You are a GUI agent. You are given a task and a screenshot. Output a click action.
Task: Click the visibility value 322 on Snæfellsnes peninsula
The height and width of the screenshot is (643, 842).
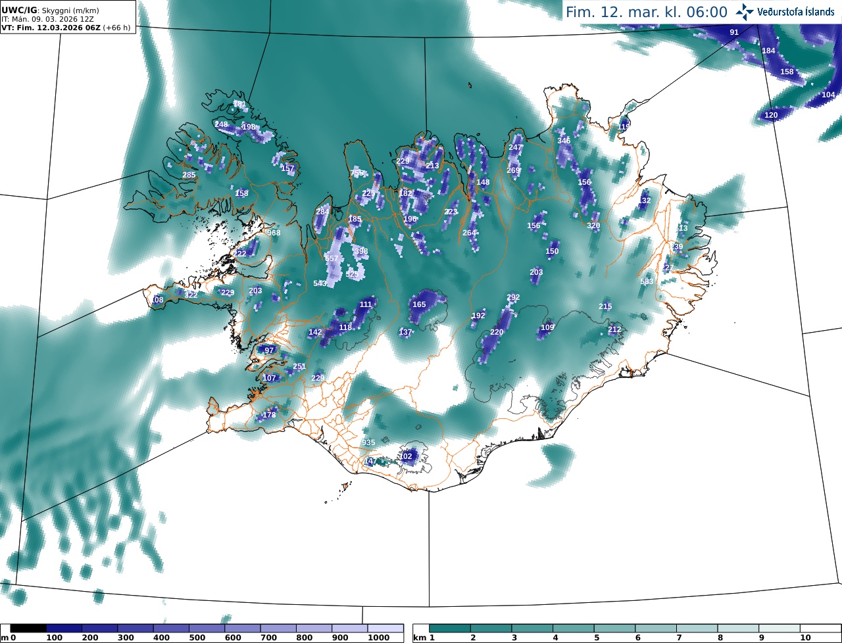tap(191, 295)
